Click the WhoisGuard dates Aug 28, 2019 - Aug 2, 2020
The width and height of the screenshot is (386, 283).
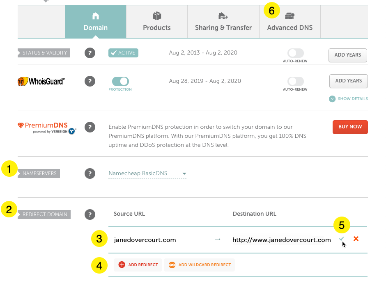[205, 81]
